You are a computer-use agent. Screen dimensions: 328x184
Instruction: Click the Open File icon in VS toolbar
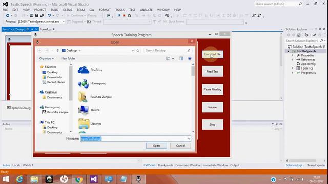[31, 16]
